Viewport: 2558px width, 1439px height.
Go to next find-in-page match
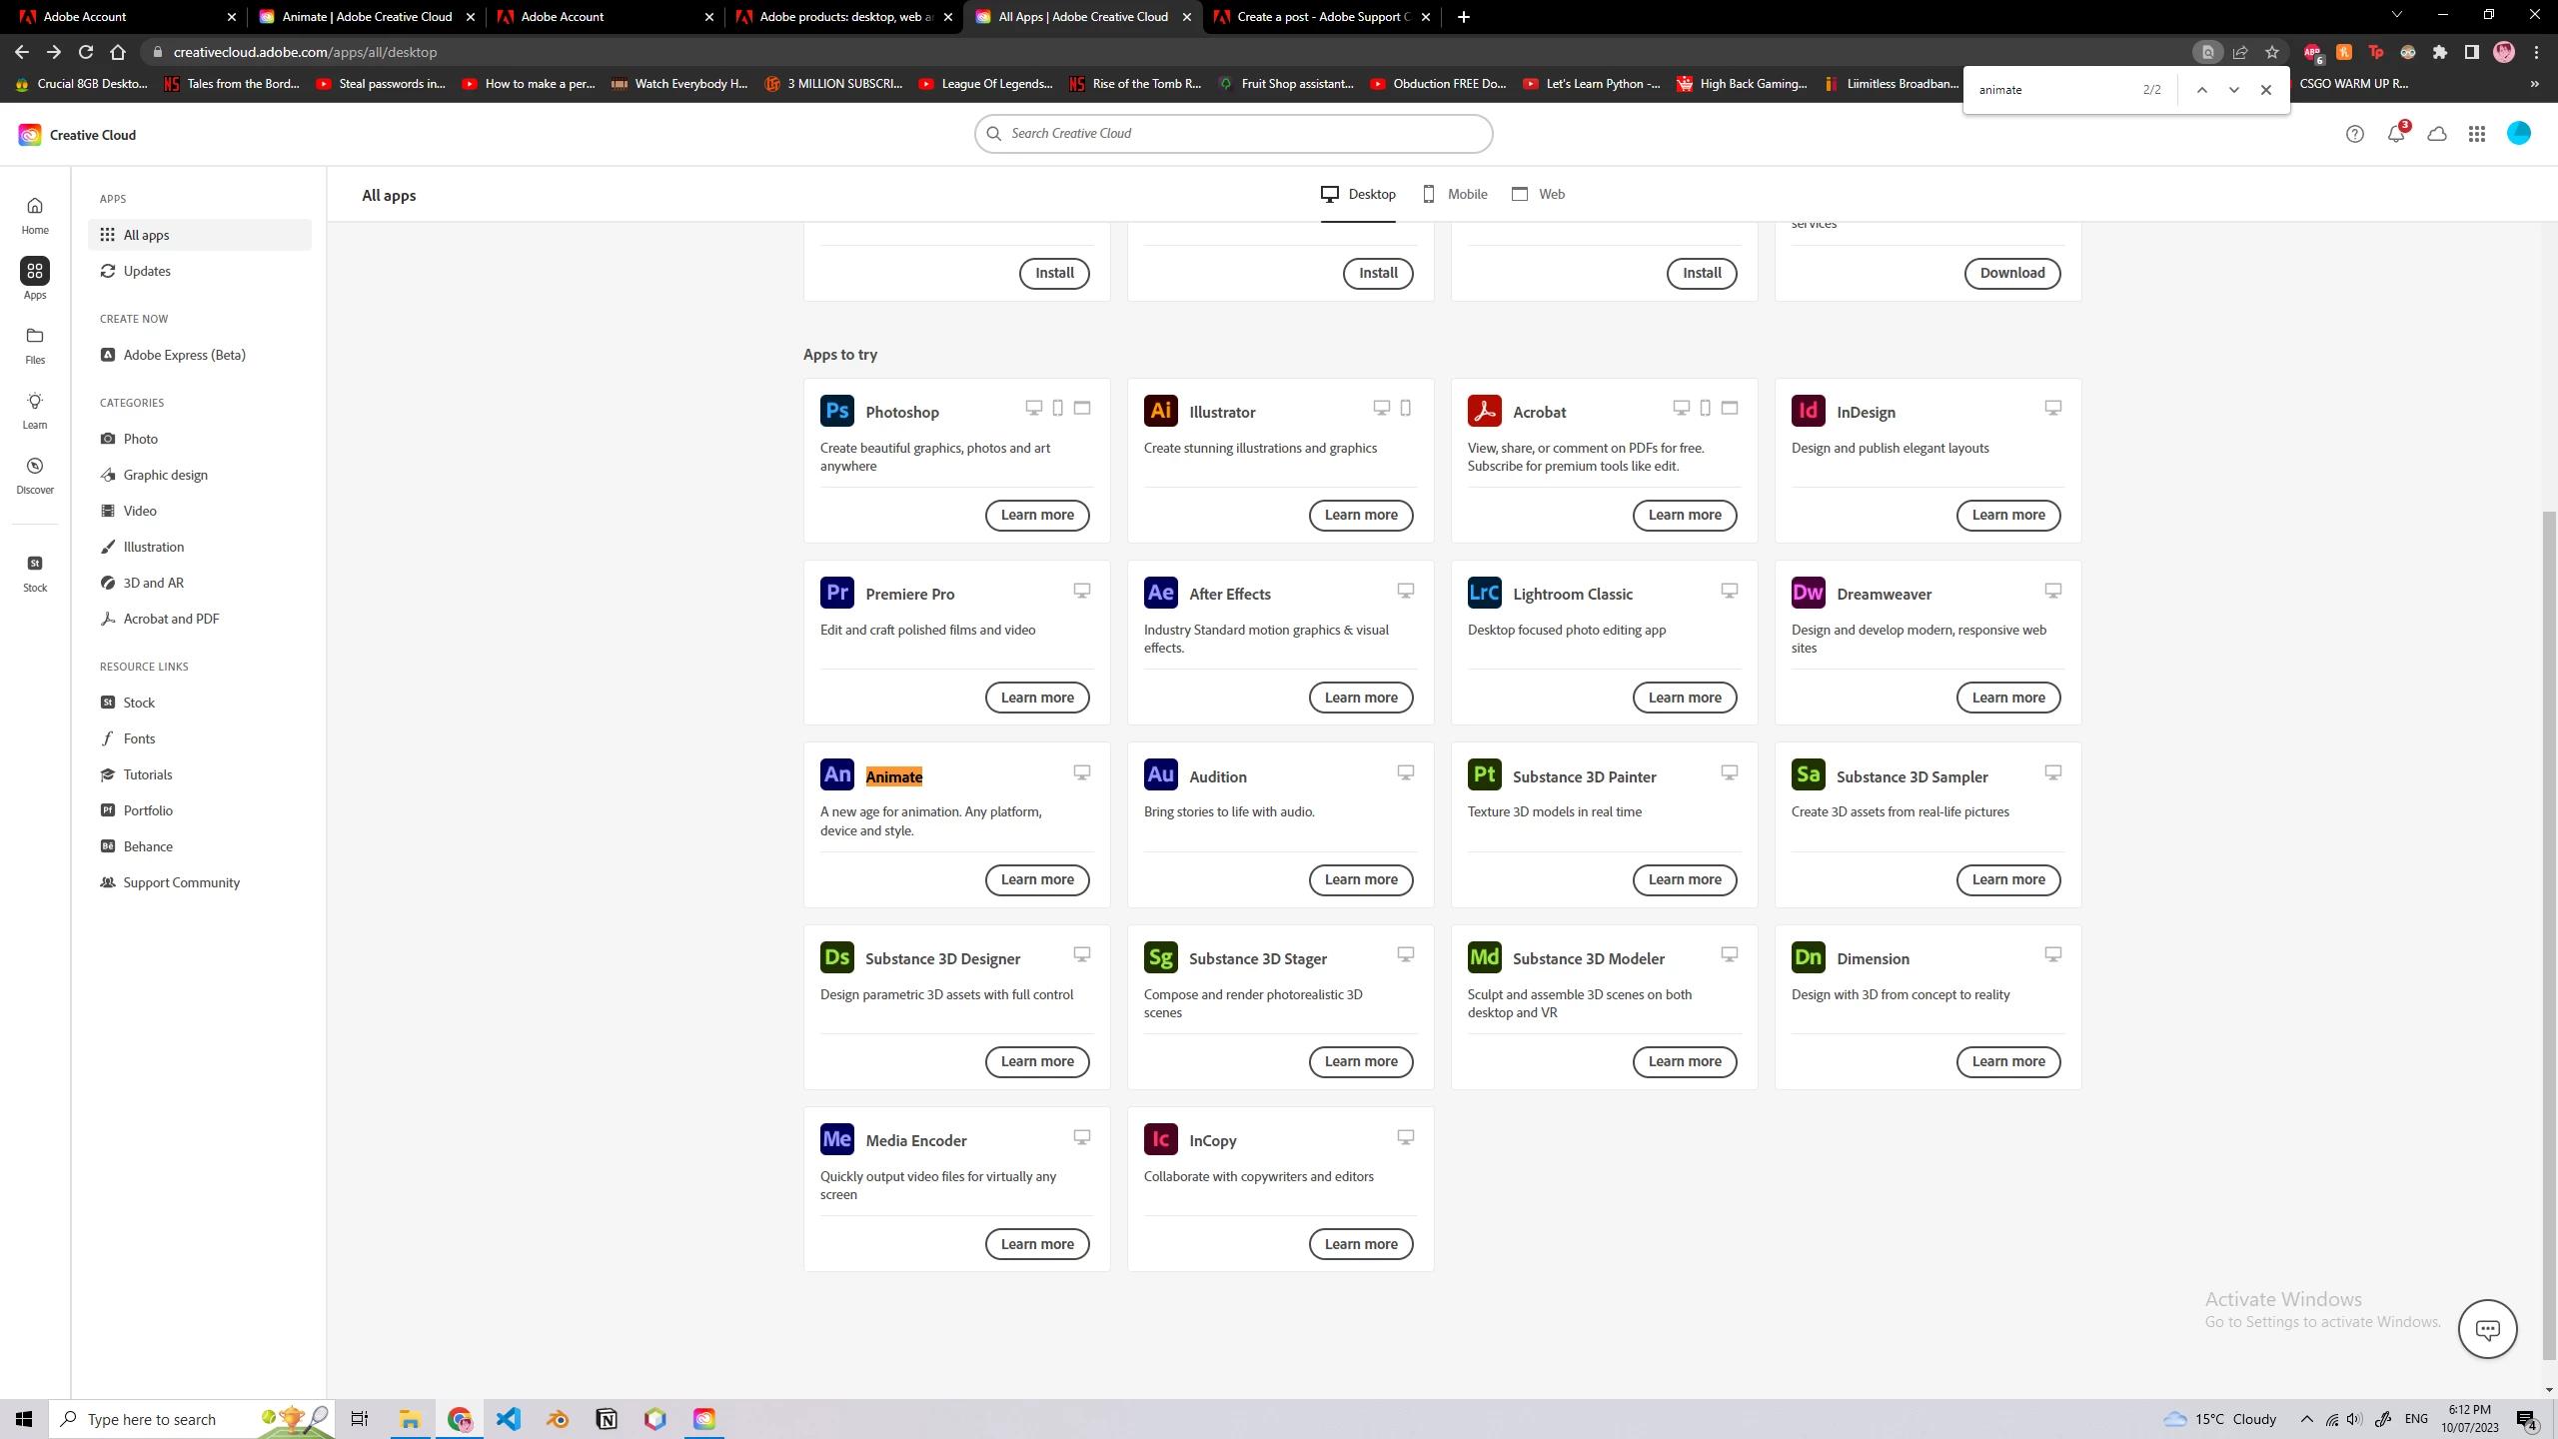click(2234, 90)
